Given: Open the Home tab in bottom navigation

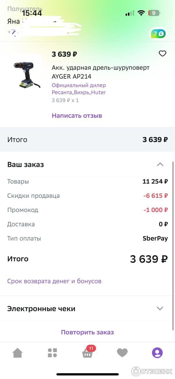Looking at the screenshot, I should coord(17,352).
